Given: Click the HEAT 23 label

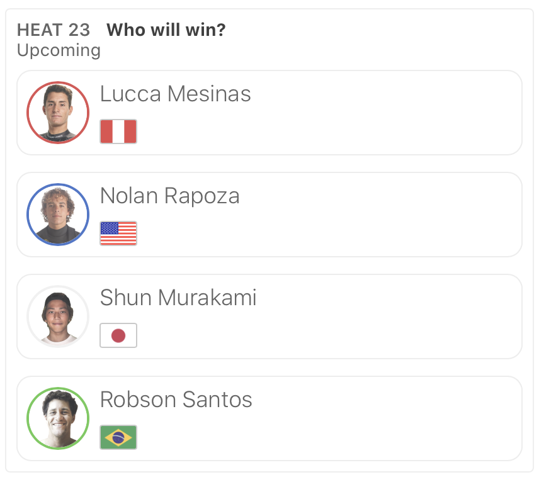Looking at the screenshot, I should click(54, 30).
